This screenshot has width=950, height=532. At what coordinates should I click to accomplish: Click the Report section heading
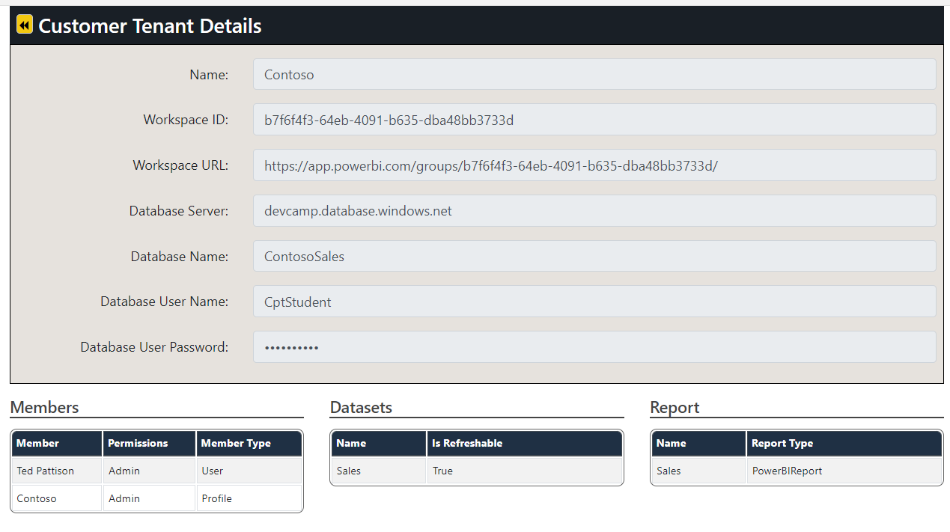675,407
